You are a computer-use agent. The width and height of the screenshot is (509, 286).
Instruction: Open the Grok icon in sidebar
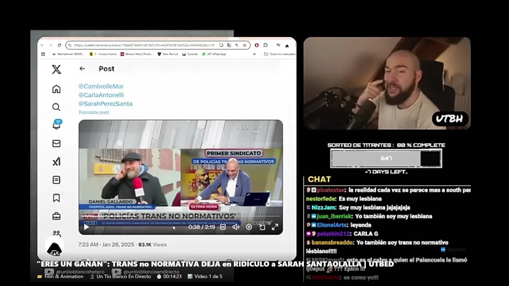[56, 162]
